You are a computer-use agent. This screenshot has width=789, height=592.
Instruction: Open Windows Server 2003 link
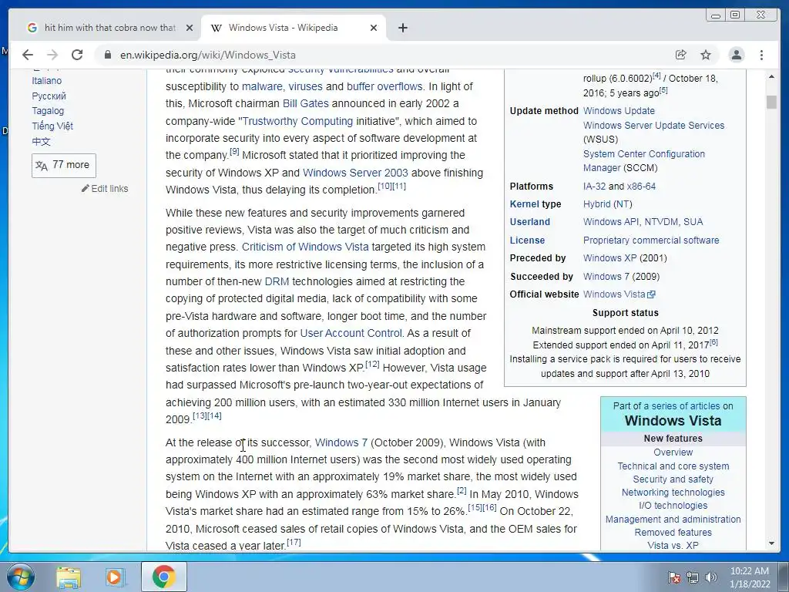pos(355,173)
